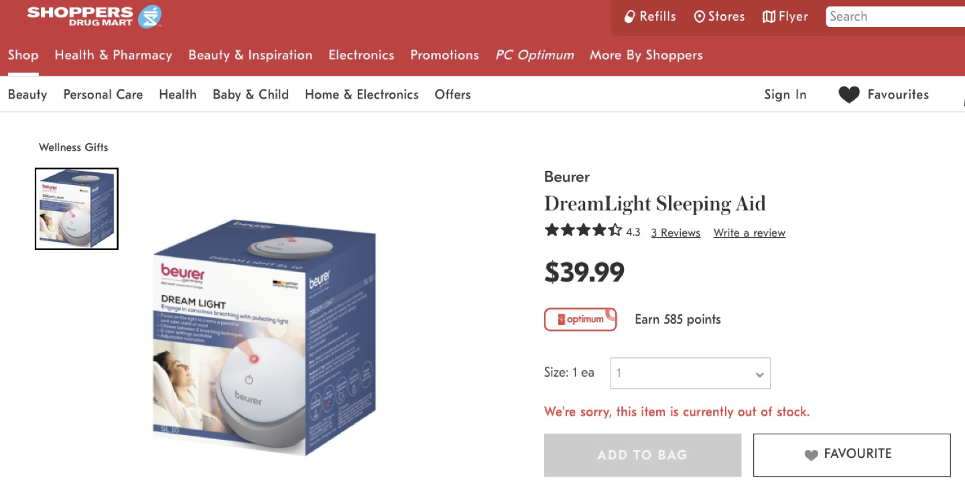This screenshot has height=488, width=965.
Task: Select Home & Electronics category
Action: pos(362,95)
